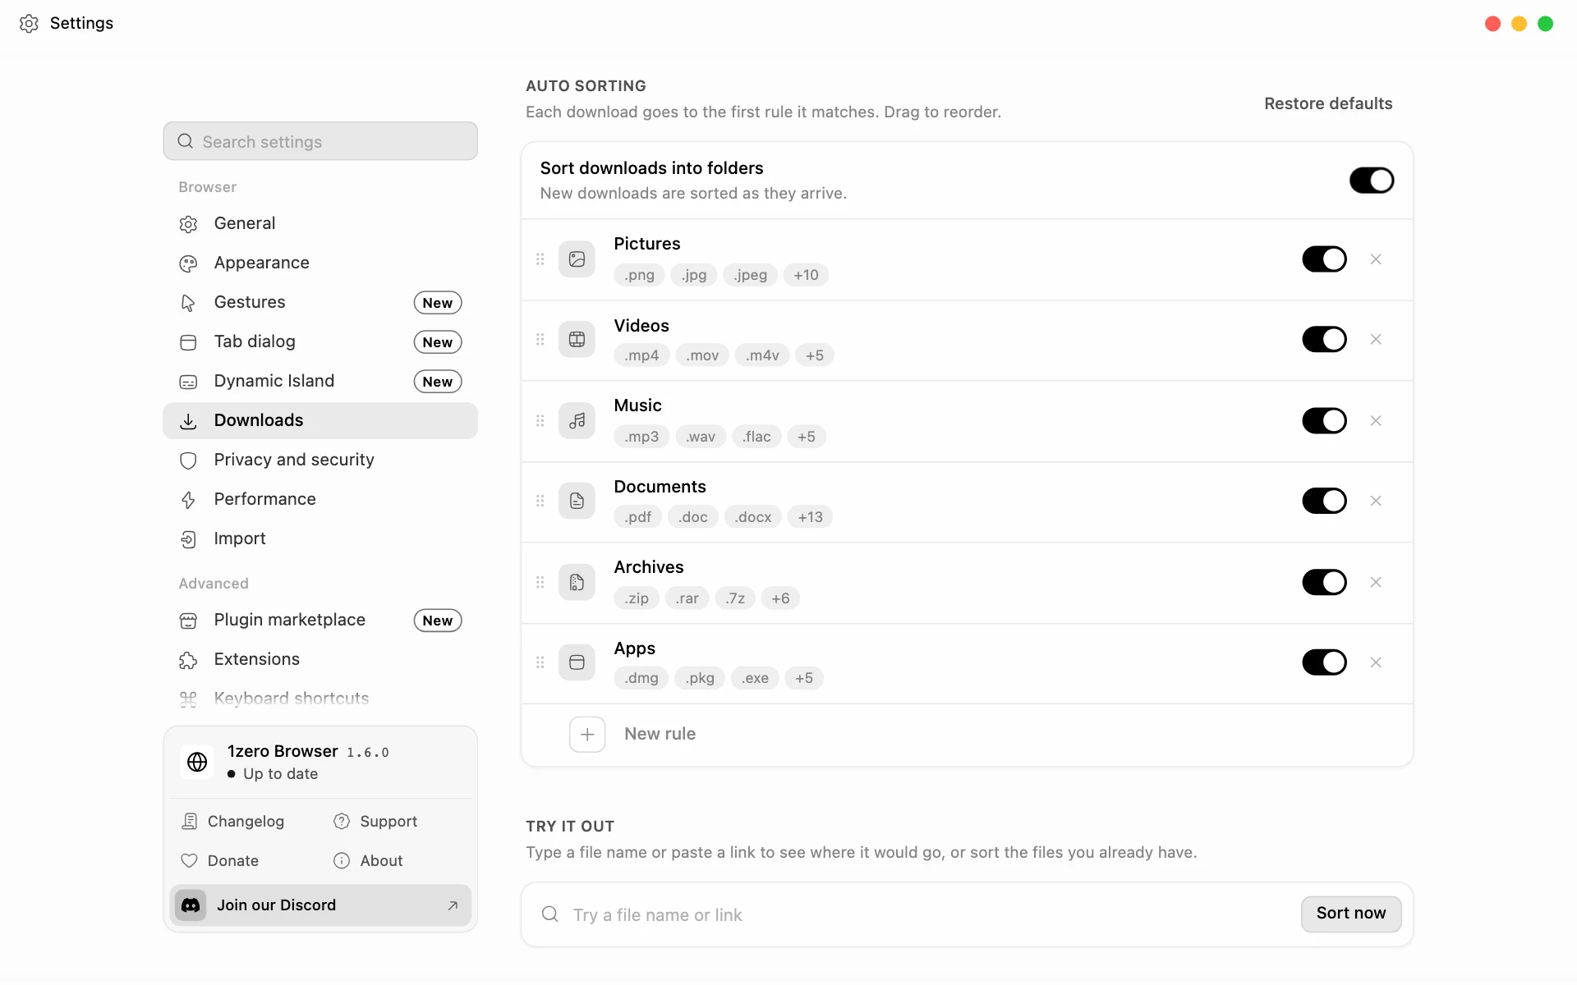Open the Changelog link
The height and width of the screenshot is (985, 1577).
(x=233, y=822)
